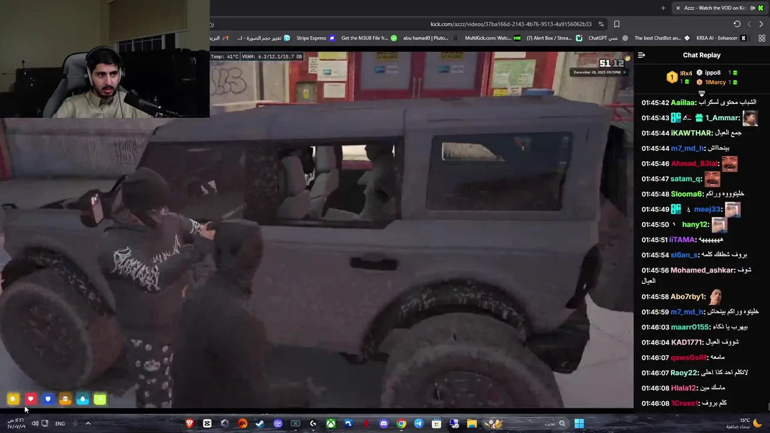
Task: Click the red heart health HUD icon
Action: (x=31, y=399)
